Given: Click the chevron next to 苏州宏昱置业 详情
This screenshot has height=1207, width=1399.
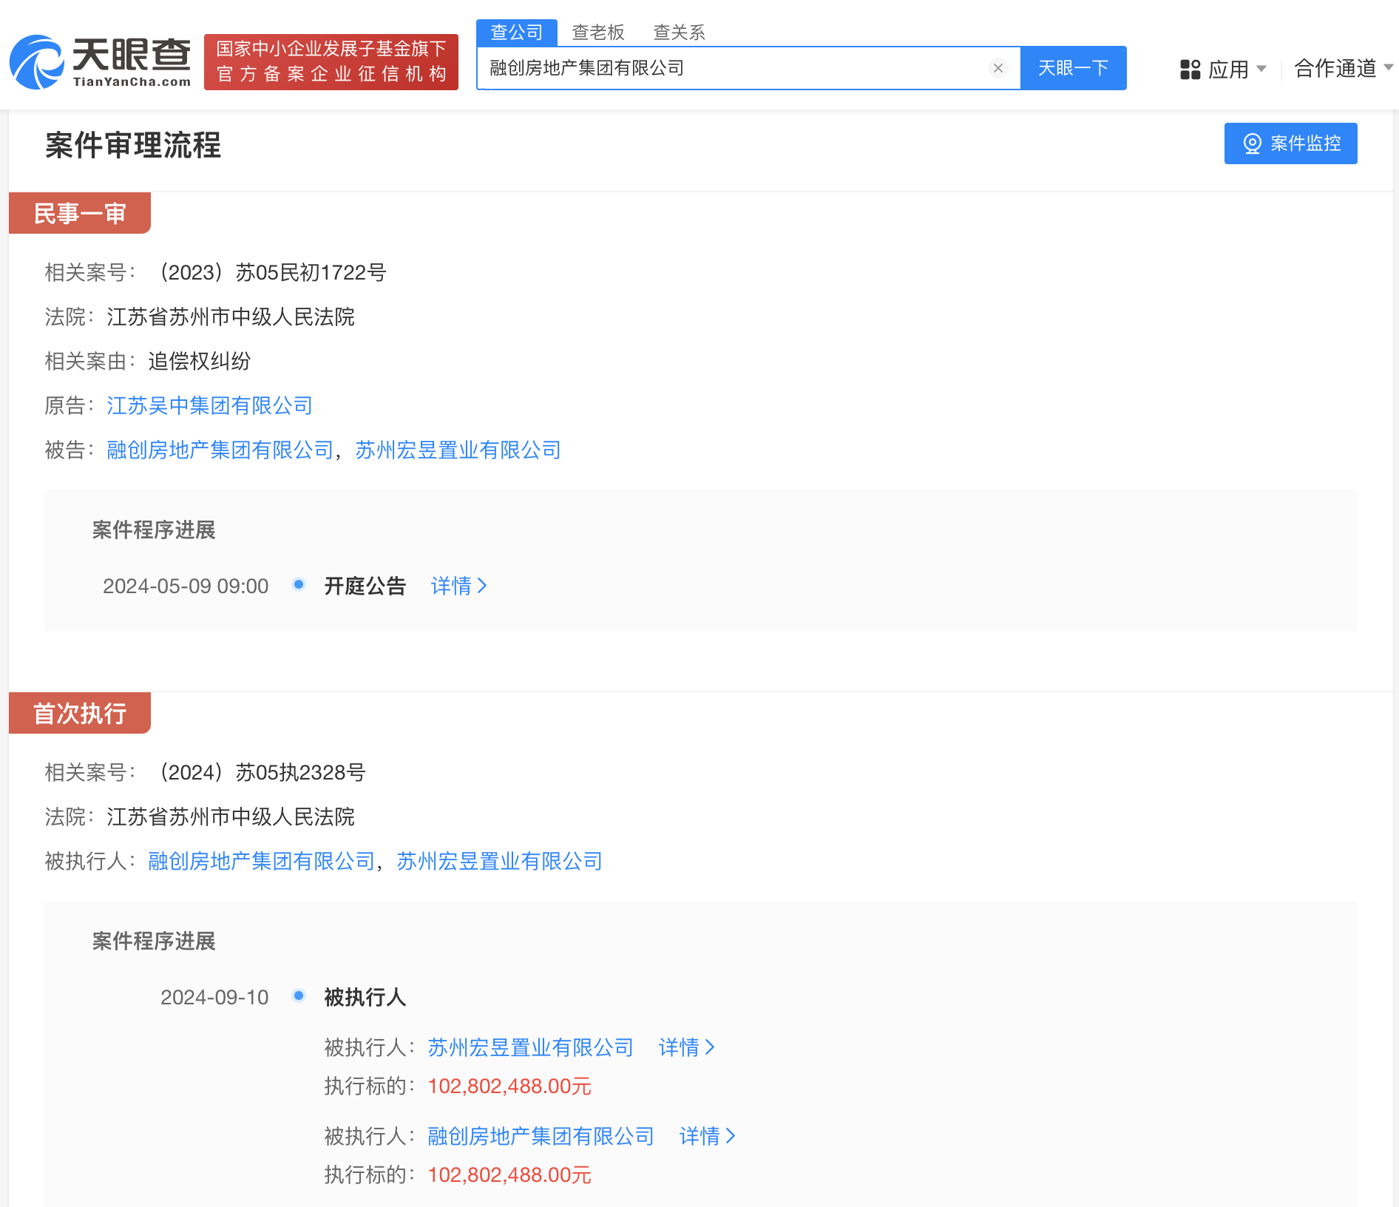Looking at the screenshot, I should click(710, 1047).
